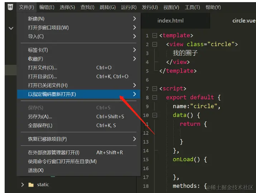The image size is (256, 193).
Task: Collapse the script block on line 7
Action: pos(155,89)
